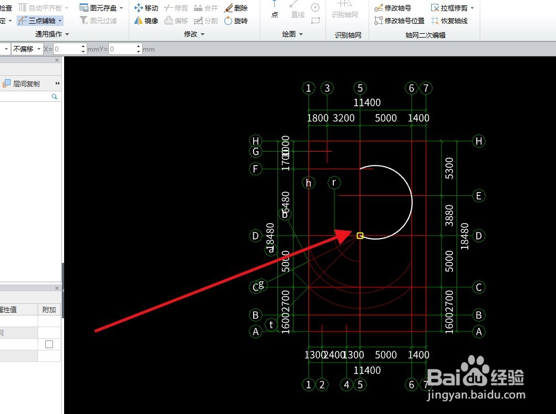Viewport: 556px width, 414px height.
Task: Select the 移动 move tool
Action: pyautogui.click(x=146, y=7)
